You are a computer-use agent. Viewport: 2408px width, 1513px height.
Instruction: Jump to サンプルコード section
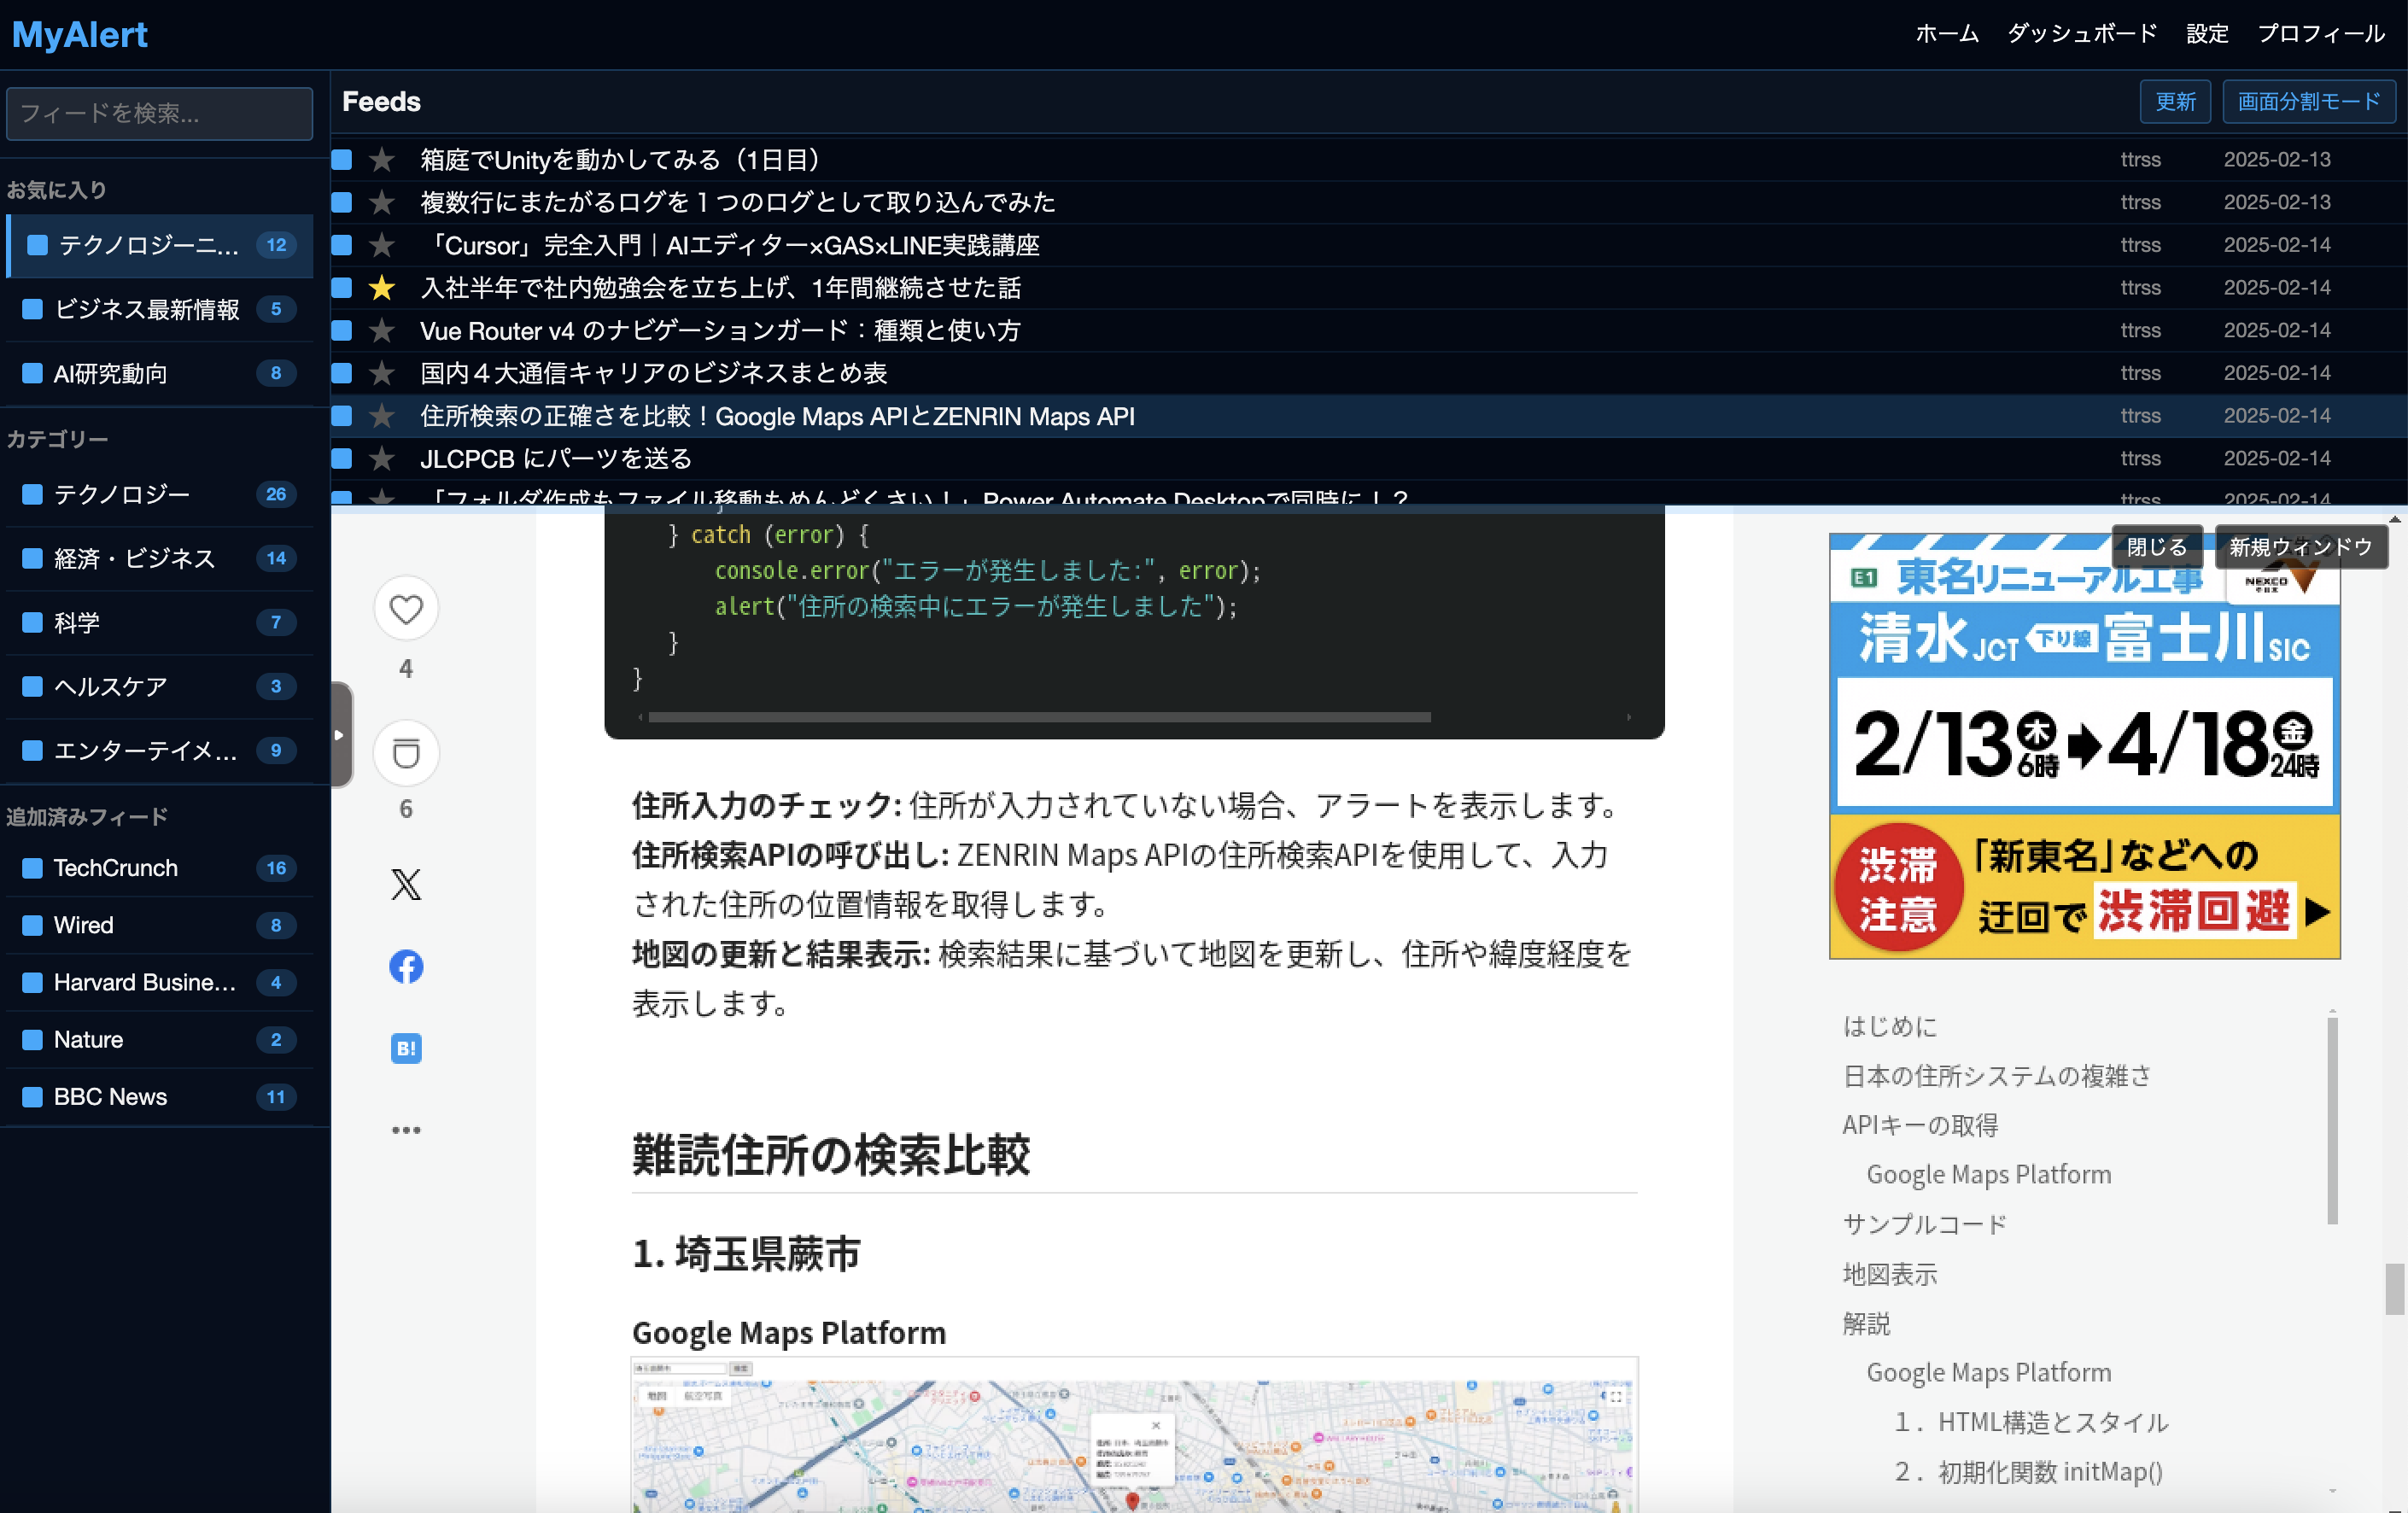[x=1925, y=1224]
